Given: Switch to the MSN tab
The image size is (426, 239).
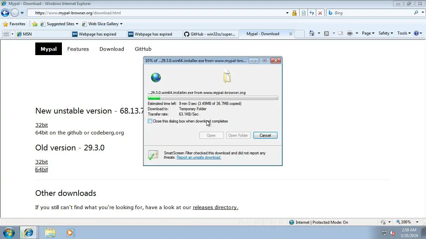Looking at the screenshot, I should pos(43,34).
